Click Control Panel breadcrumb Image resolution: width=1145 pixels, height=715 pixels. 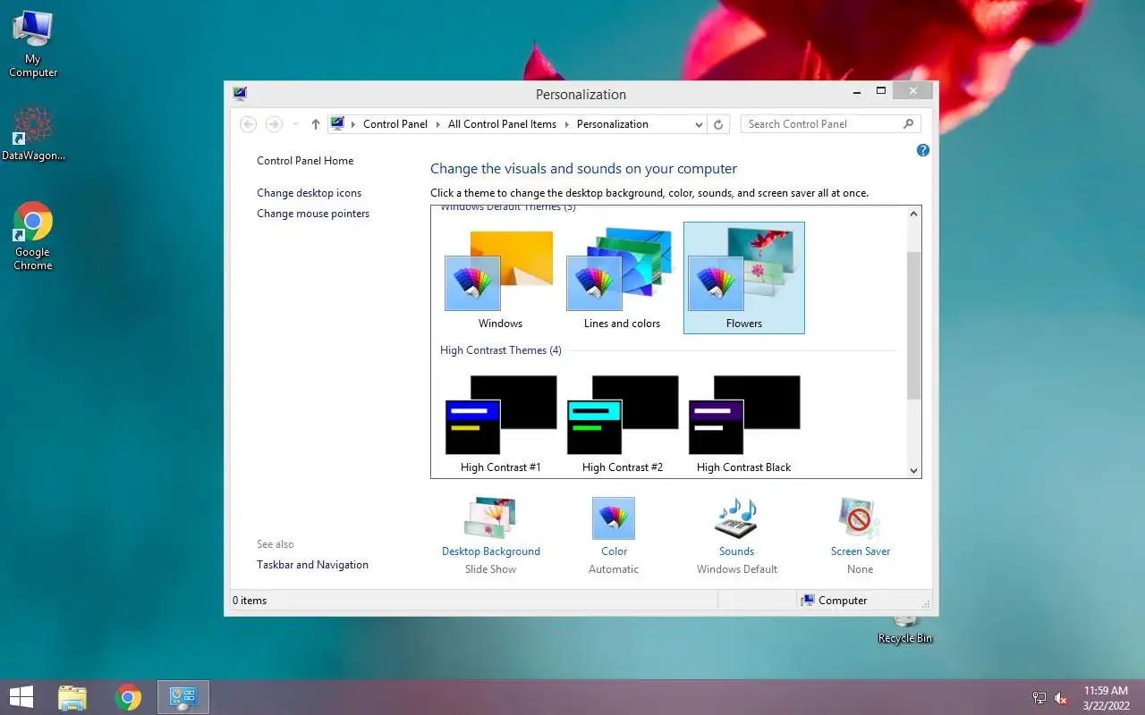pos(395,124)
